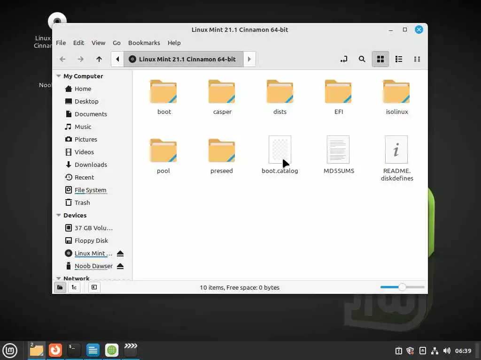Open Desktop in the sidebar
This screenshot has height=360, width=481.
click(x=86, y=101)
